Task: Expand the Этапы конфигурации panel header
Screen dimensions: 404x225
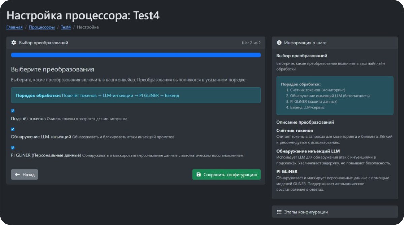Action: tap(335, 212)
